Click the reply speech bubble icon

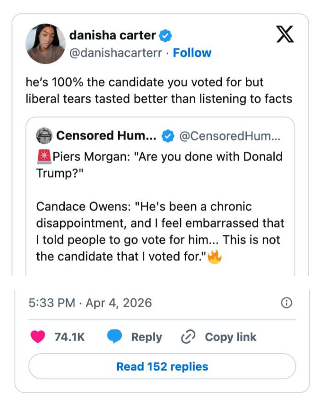pos(114,337)
